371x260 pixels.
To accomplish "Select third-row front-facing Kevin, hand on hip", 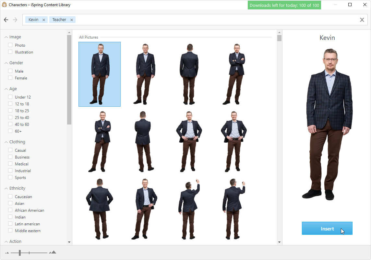I will point(145,209).
